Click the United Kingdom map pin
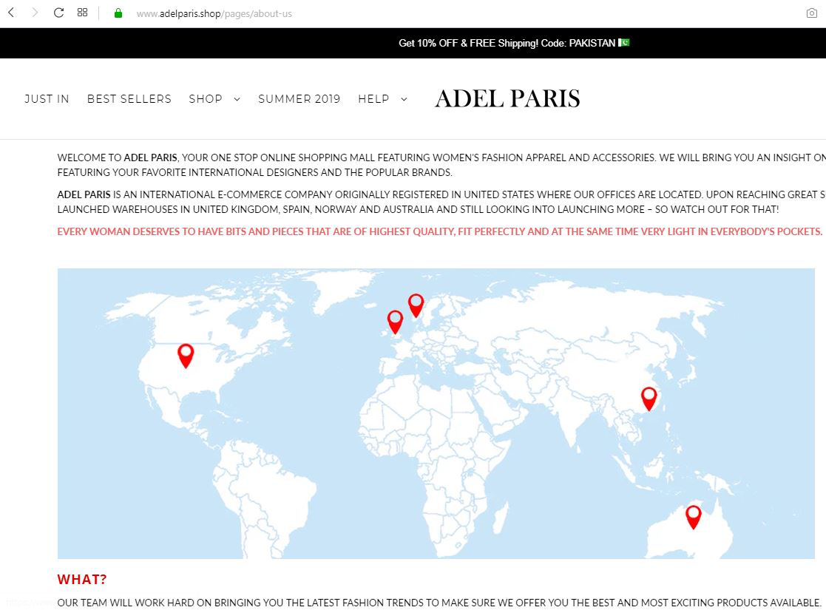This screenshot has width=826, height=610. click(x=395, y=322)
